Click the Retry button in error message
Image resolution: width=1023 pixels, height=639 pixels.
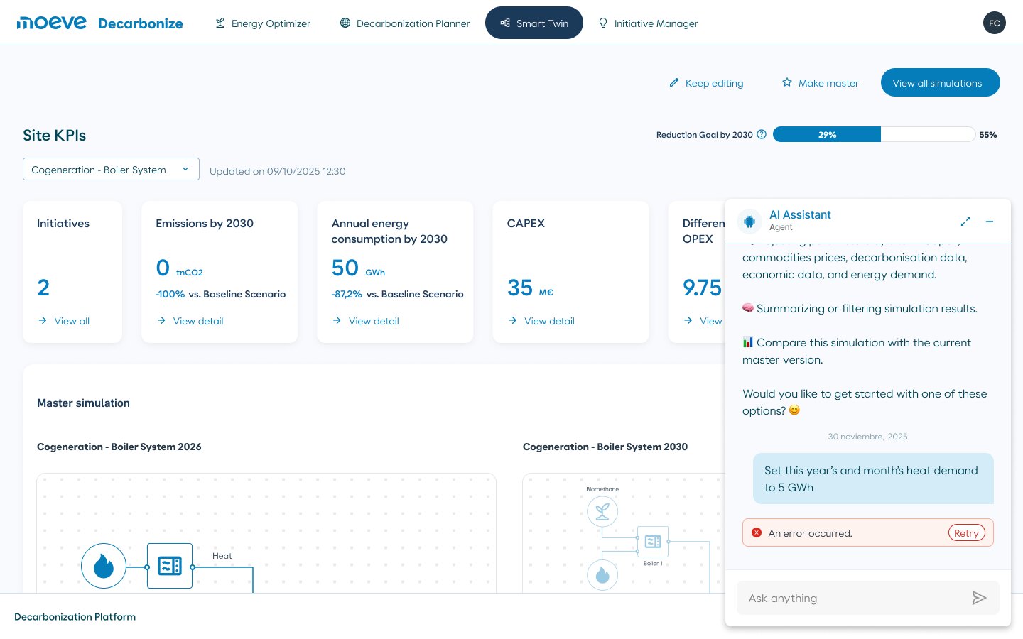tap(966, 533)
